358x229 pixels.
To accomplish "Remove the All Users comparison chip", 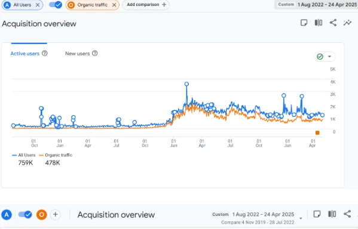I will (x=38, y=5).
